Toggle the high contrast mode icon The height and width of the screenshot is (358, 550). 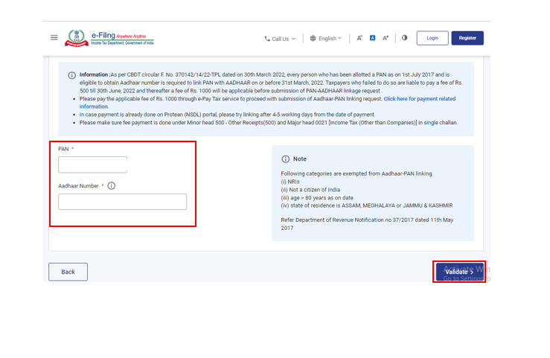click(404, 38)
